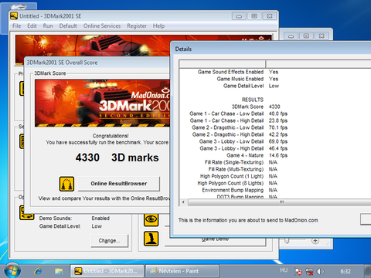371x278 pixels.
Task: Click the HU language indicator
Action: coord(284,270)
